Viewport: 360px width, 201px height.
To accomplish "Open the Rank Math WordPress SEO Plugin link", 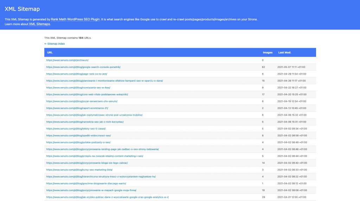I will click(75, 19).
